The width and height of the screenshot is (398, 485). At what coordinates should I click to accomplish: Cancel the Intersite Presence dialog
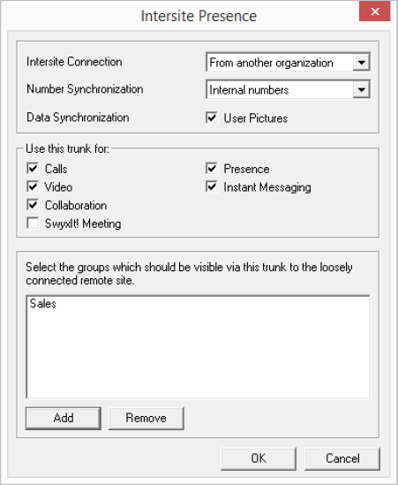click(342, 458)
